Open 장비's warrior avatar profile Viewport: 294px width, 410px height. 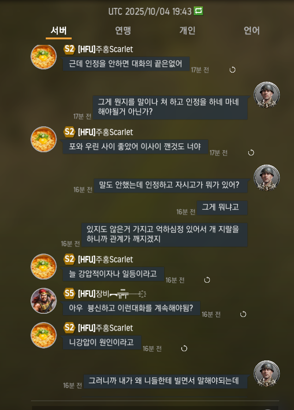[43, 301]
